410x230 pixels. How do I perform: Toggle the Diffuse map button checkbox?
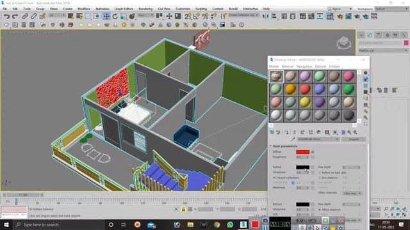[313, 152]
